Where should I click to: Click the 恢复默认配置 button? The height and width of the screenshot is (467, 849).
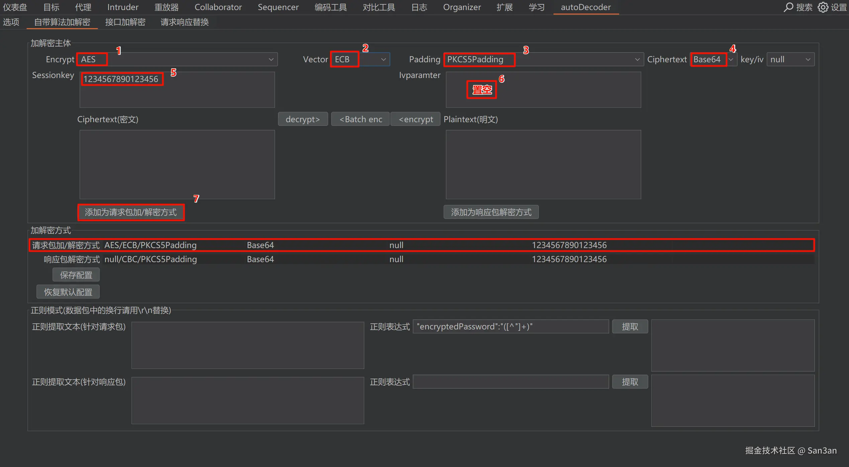point(68,292)
